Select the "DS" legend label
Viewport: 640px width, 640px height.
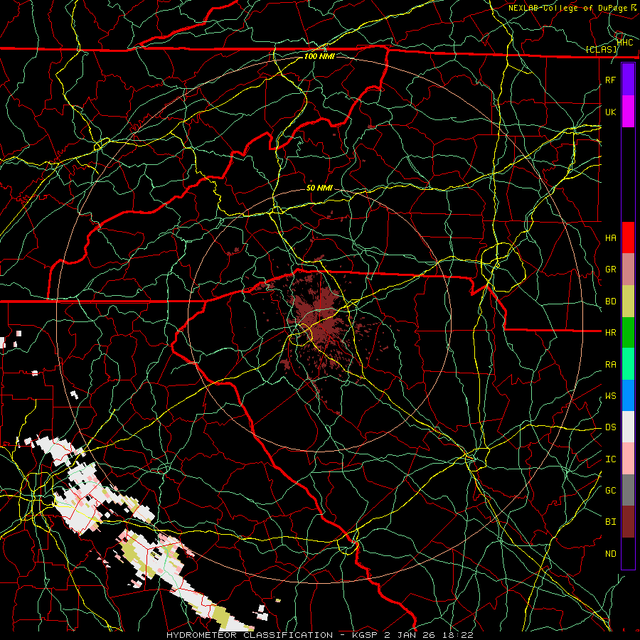(x=610, y=427)
